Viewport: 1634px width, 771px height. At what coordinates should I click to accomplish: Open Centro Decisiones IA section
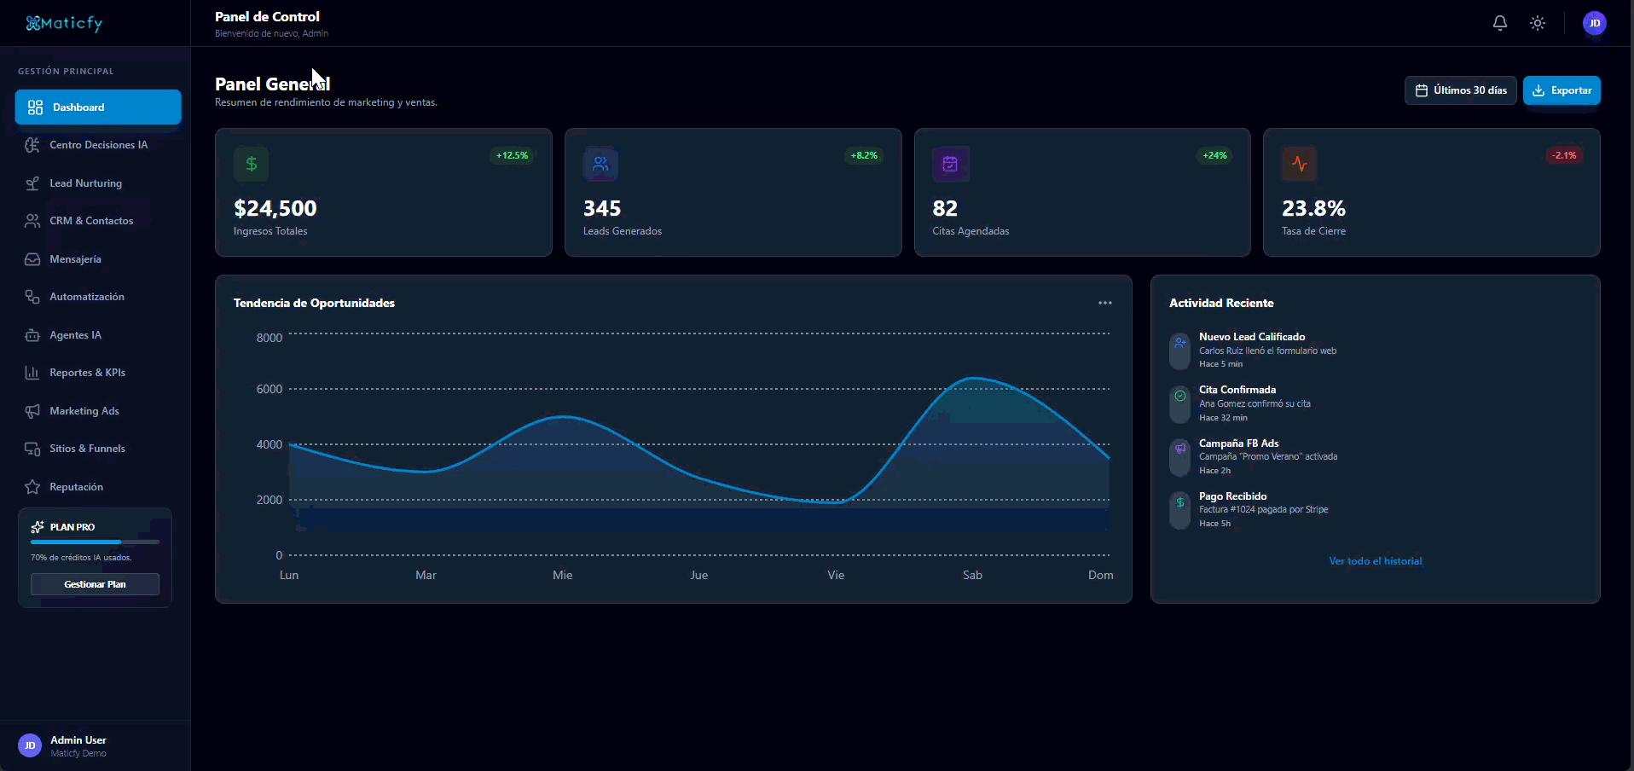click(x=98, y=145)
